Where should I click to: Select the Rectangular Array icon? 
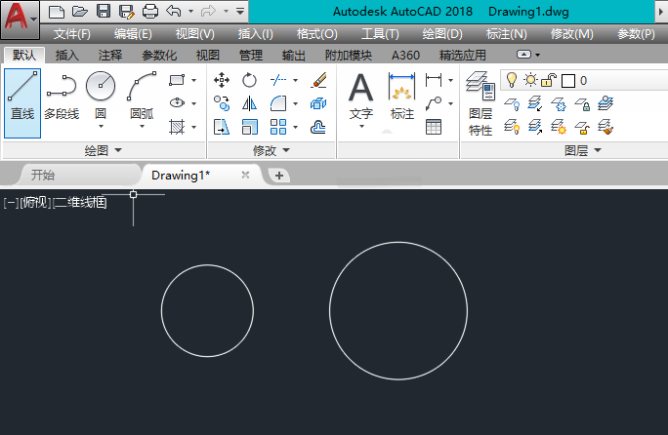pyautogui.click(x=278, y=127)
